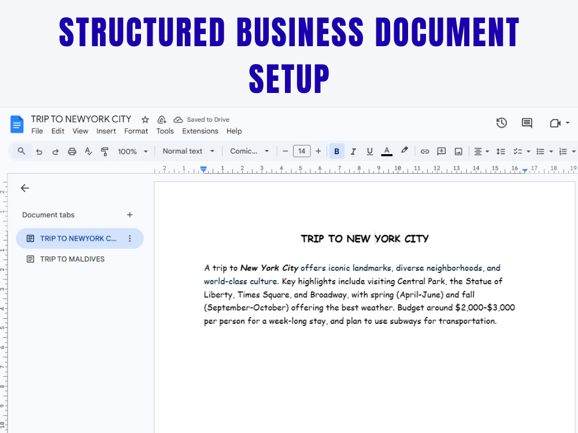Open the text alignment dropdown
This screenshot has width=578, height=433.
[x=481, y=152]
